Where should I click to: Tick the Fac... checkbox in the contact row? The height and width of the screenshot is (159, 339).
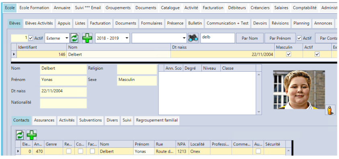(x=92, y=151)
